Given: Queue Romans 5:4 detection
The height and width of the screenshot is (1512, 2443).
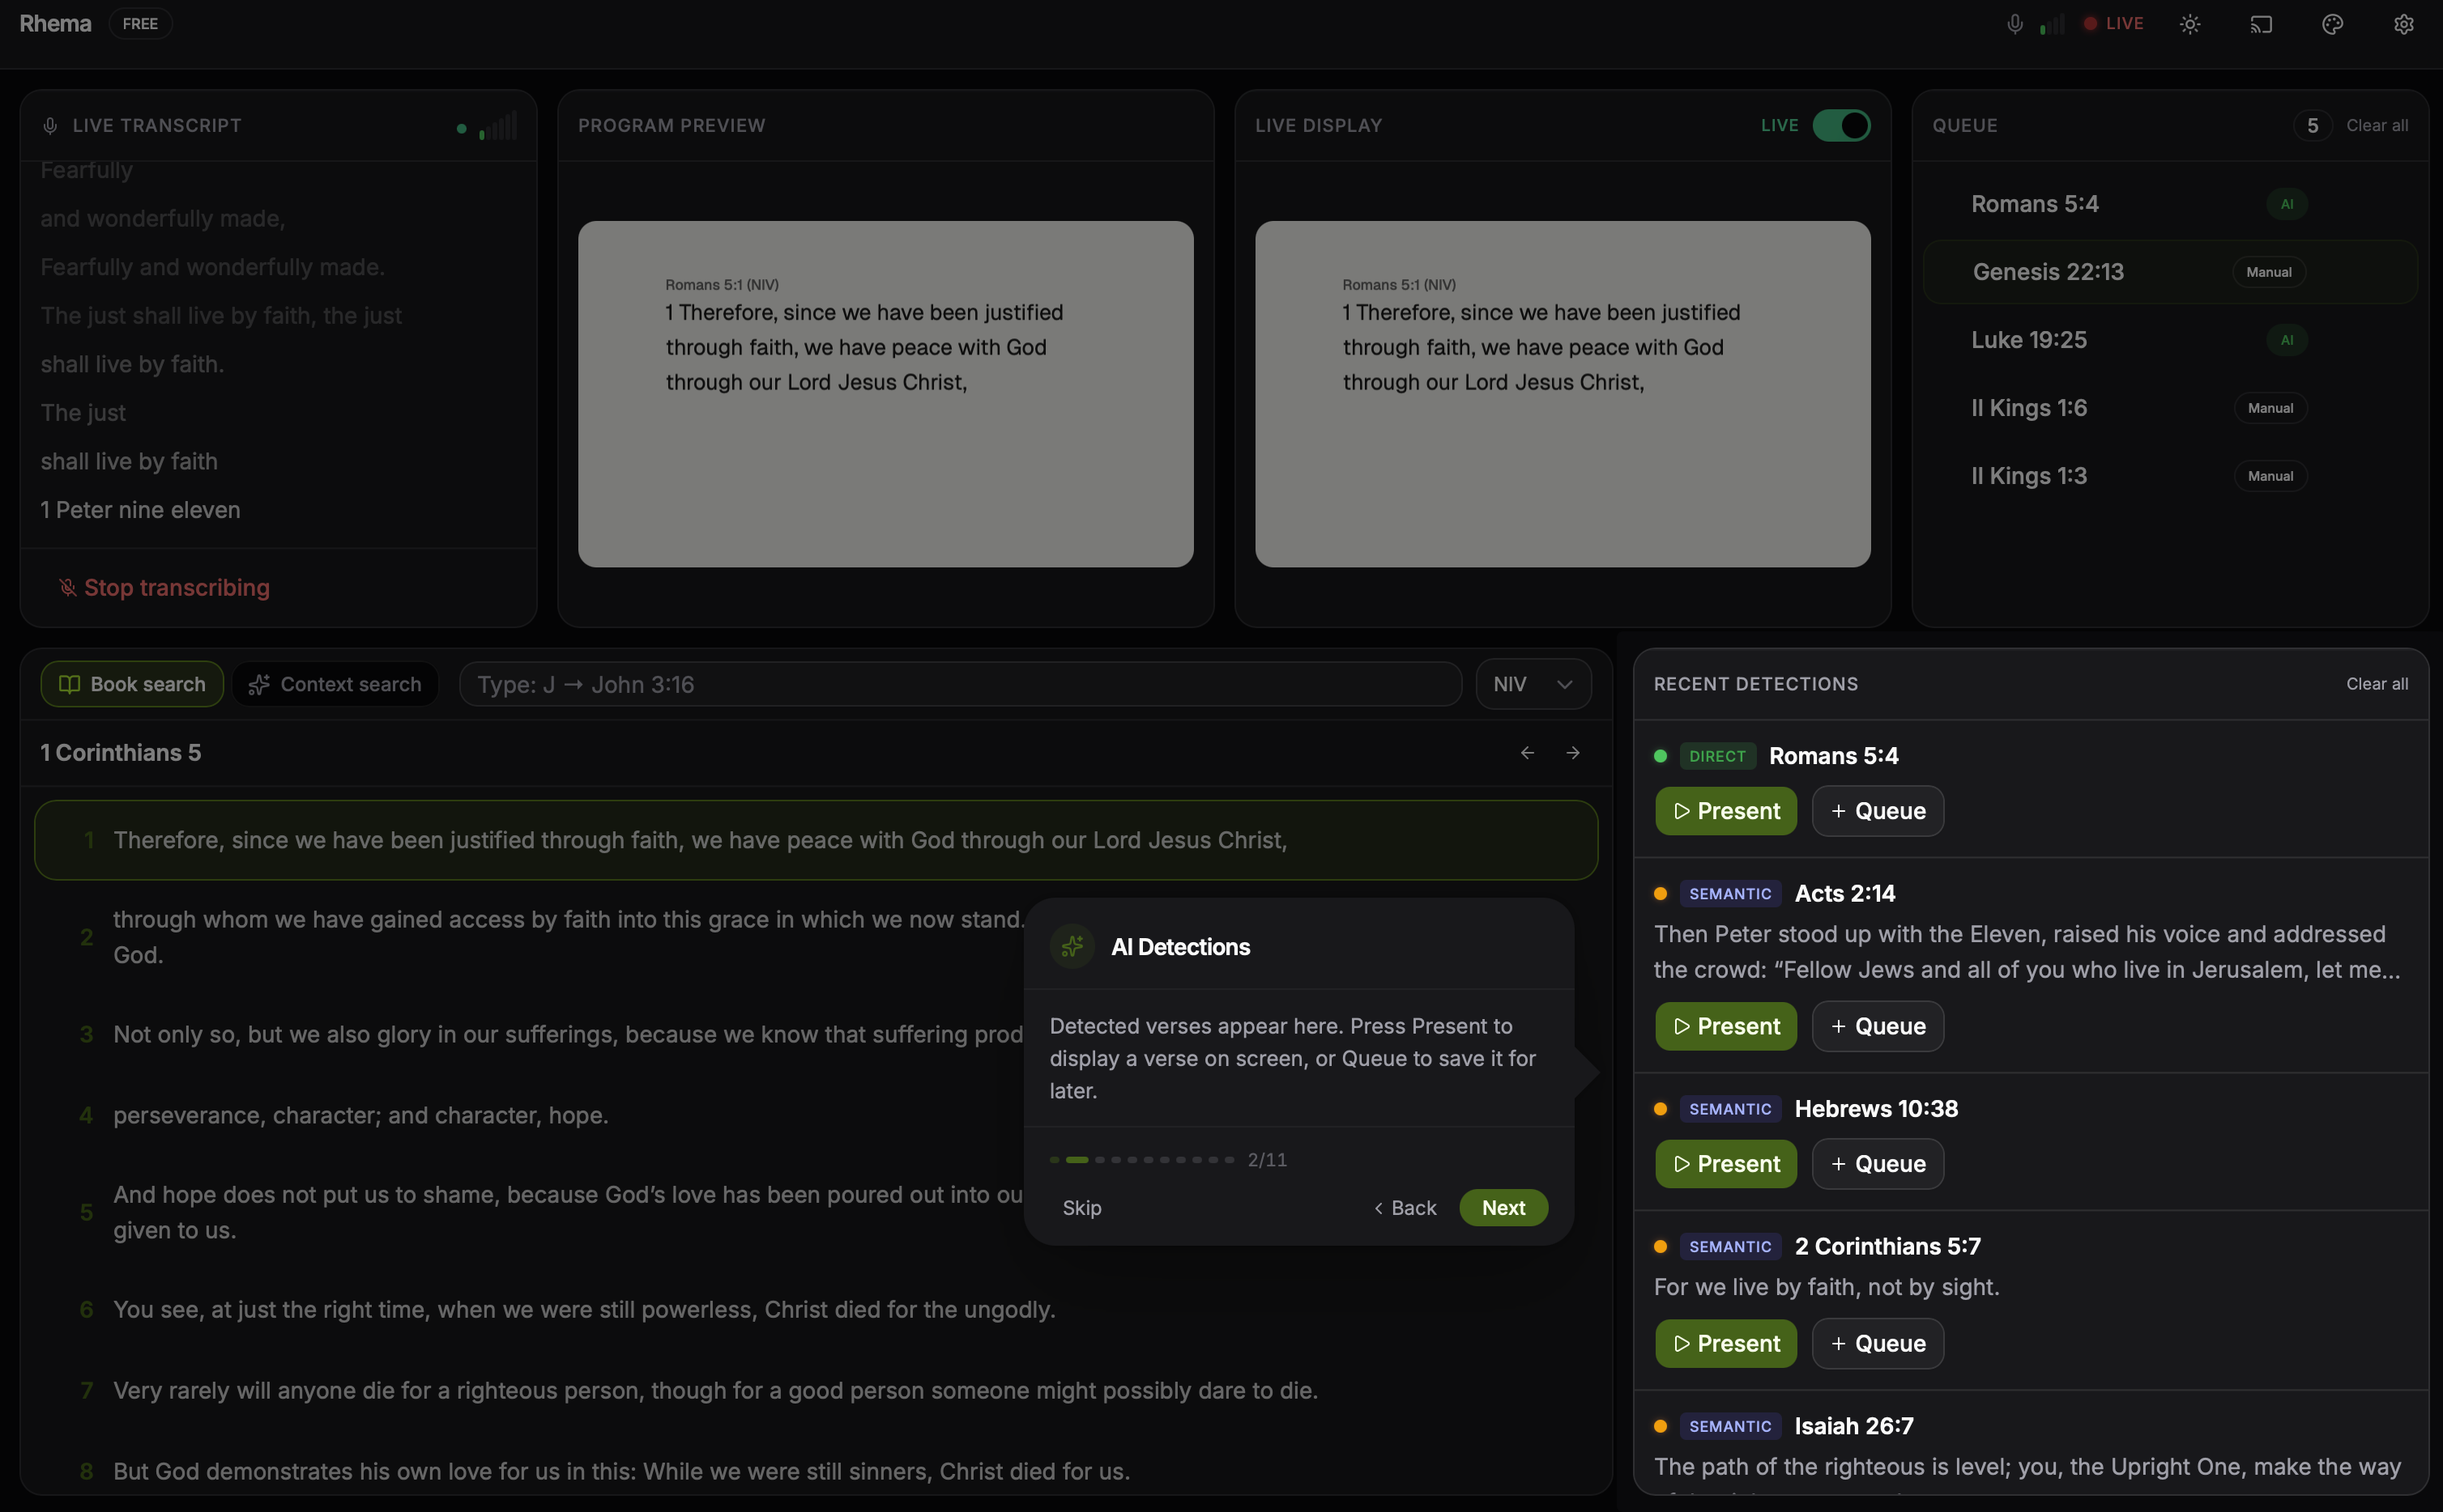Looking at the screenshot, I should pyautogui.click(x=1878, y=811).
